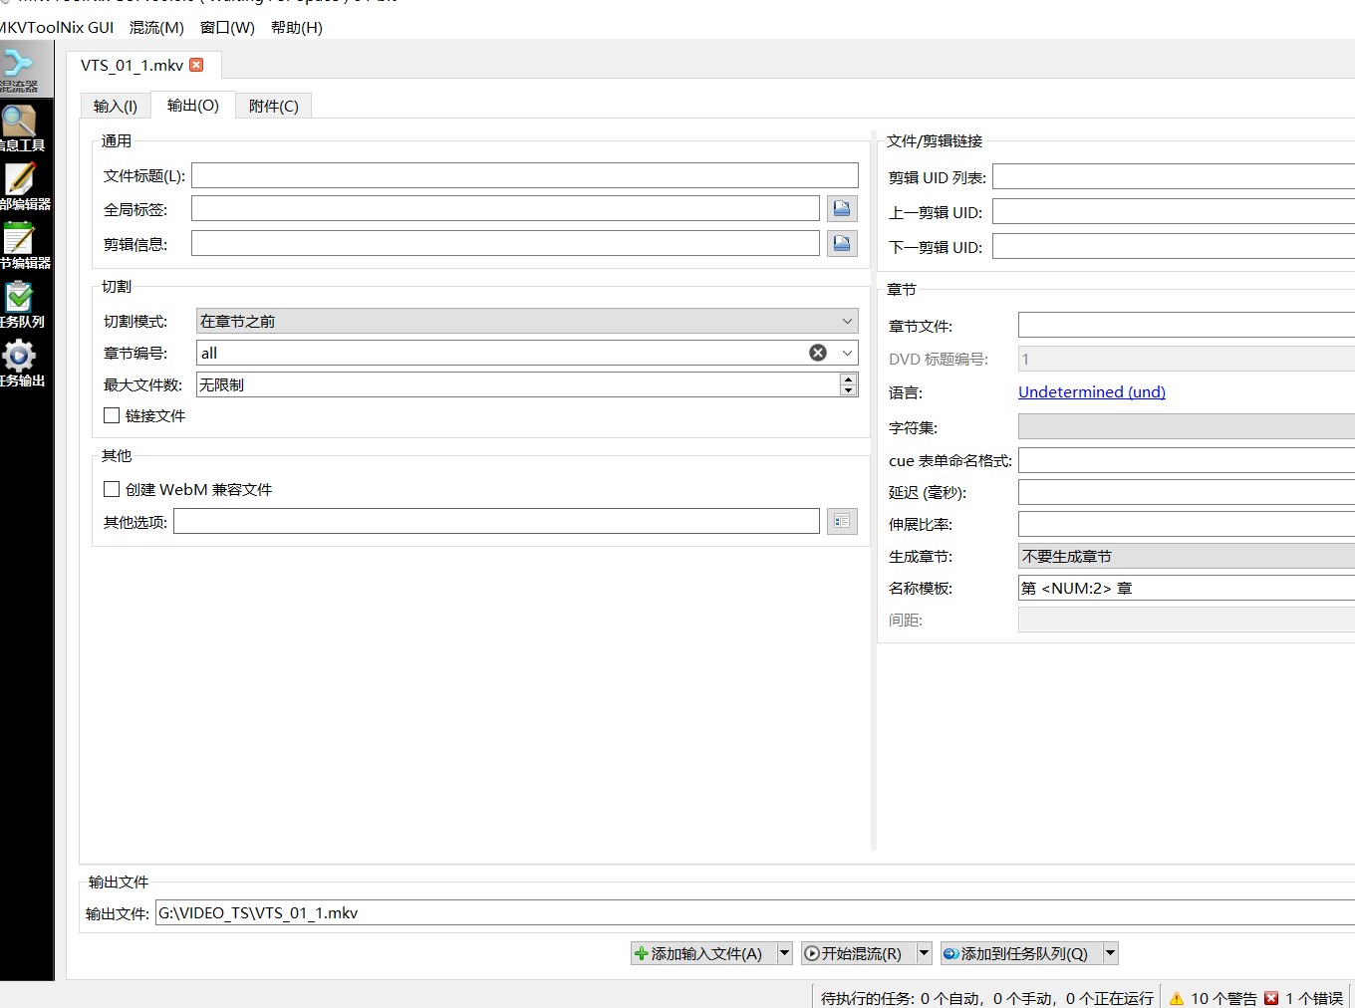Screen dimensions: 1355x1008
Task: Click the 1 个错误 status text
Action: point(1314,998)
